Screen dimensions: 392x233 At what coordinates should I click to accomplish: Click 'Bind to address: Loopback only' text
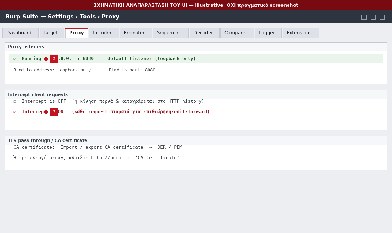(x=52, y=70)
